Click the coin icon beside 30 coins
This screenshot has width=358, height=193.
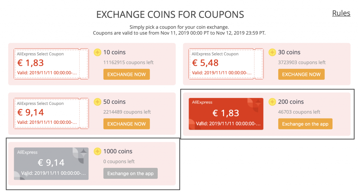pyautogui.click(x=272, y=52)
